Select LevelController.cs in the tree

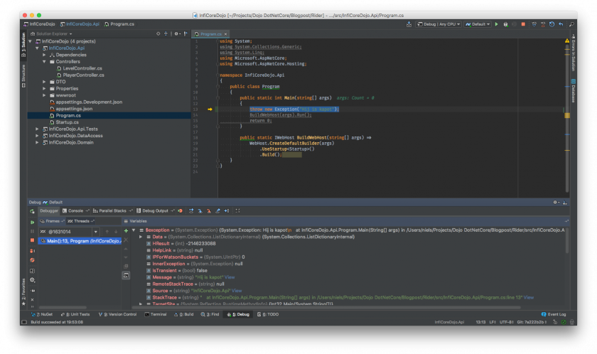point(79,68)
